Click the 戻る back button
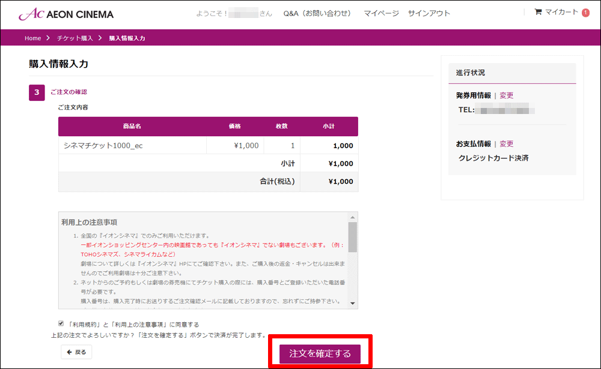601x369 pixels. (x=76, y=352)
